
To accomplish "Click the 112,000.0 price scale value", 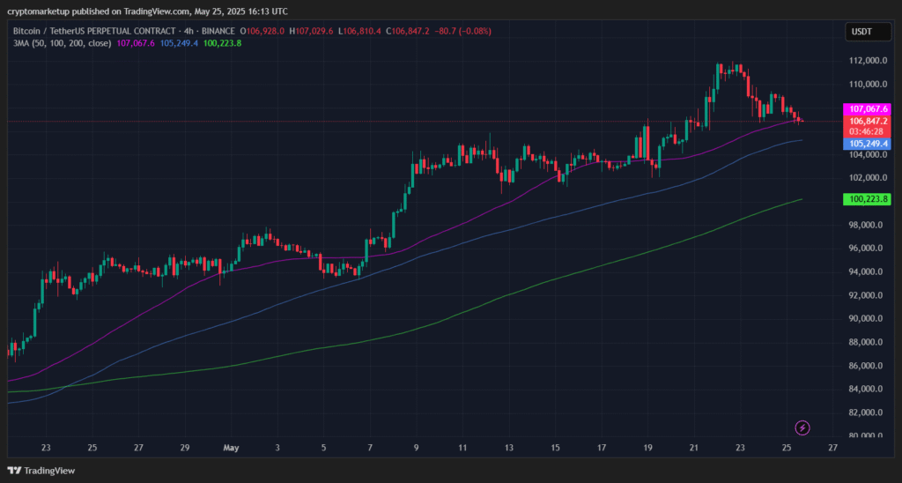I will pos(866,61).
